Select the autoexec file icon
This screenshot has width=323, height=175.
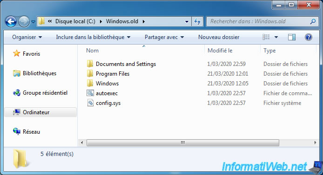coord(90,93)
